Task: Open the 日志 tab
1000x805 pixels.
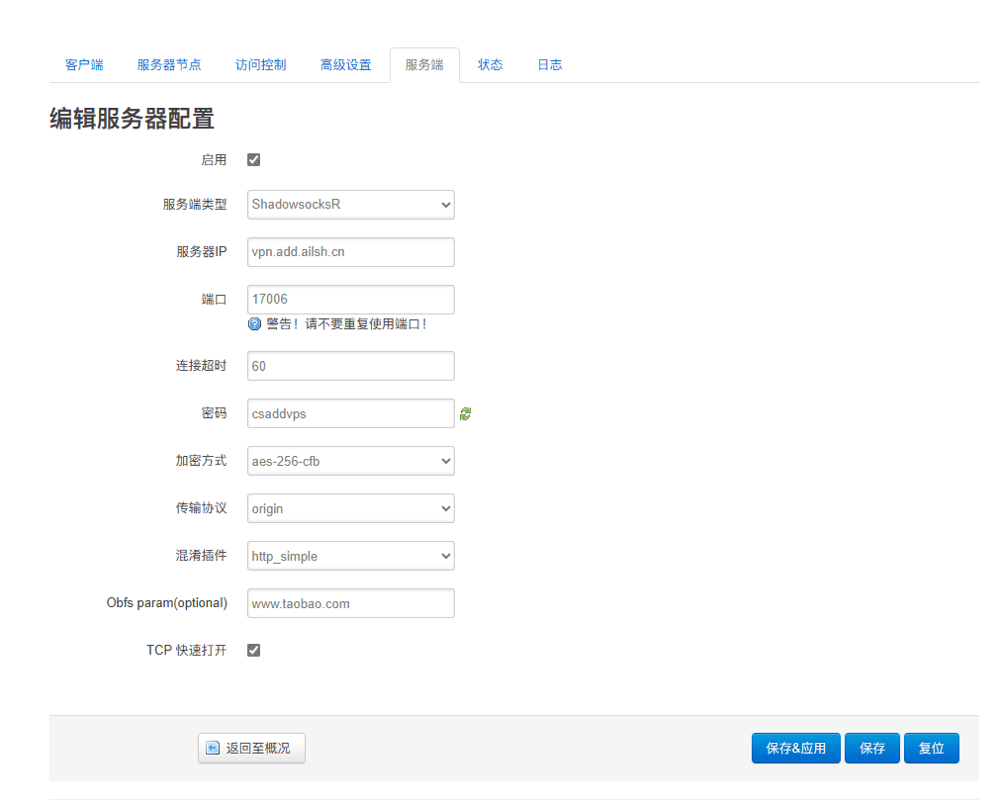Action: click(549, 65)
